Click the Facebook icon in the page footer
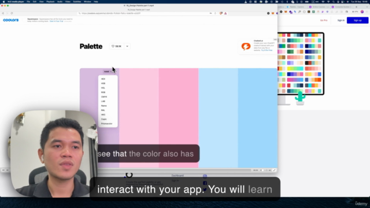The width and height of the screenshot is (370, 208). point(205,183)
